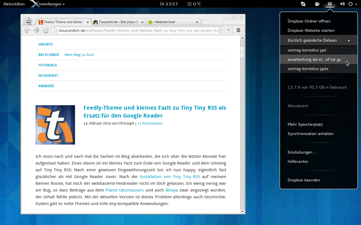The height and width of the screenshot is (225, 361).
Task: Close the Tuxsucht.de tab
Action: pos(142,22)
